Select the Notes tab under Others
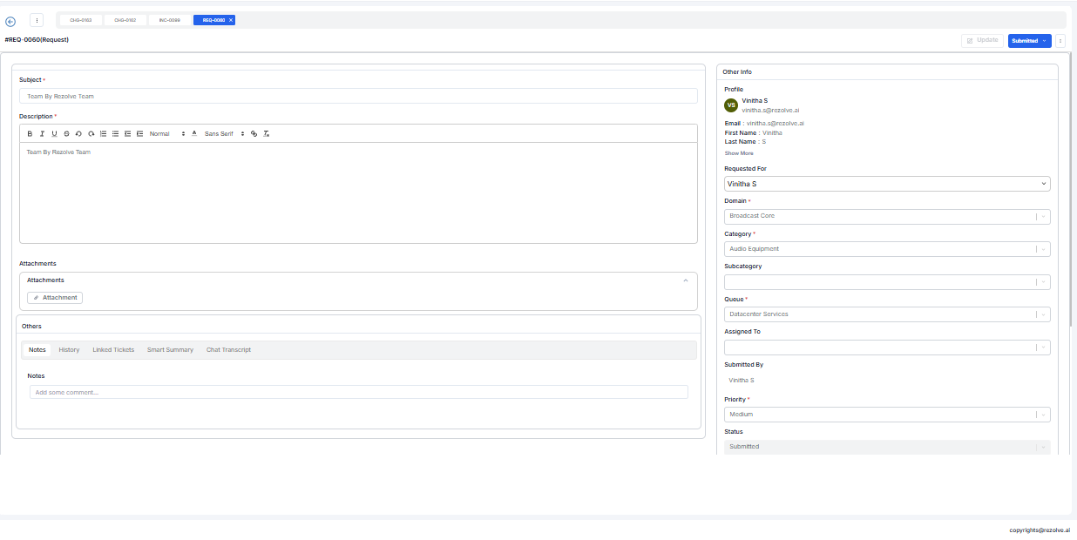The width and height of the screenshot is (1077, 540). 37,350
